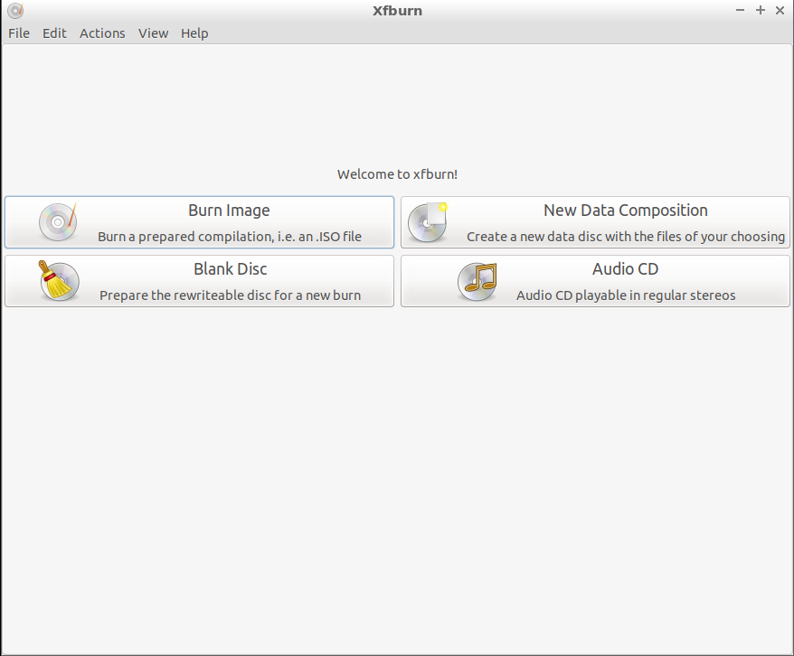Image resolution: width=794 pixels, height=656 pixels.
Task: Click the music note Audio CD icon
Action: tap(477, 281)
